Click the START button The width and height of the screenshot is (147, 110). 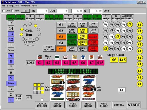tap(134, 105)
